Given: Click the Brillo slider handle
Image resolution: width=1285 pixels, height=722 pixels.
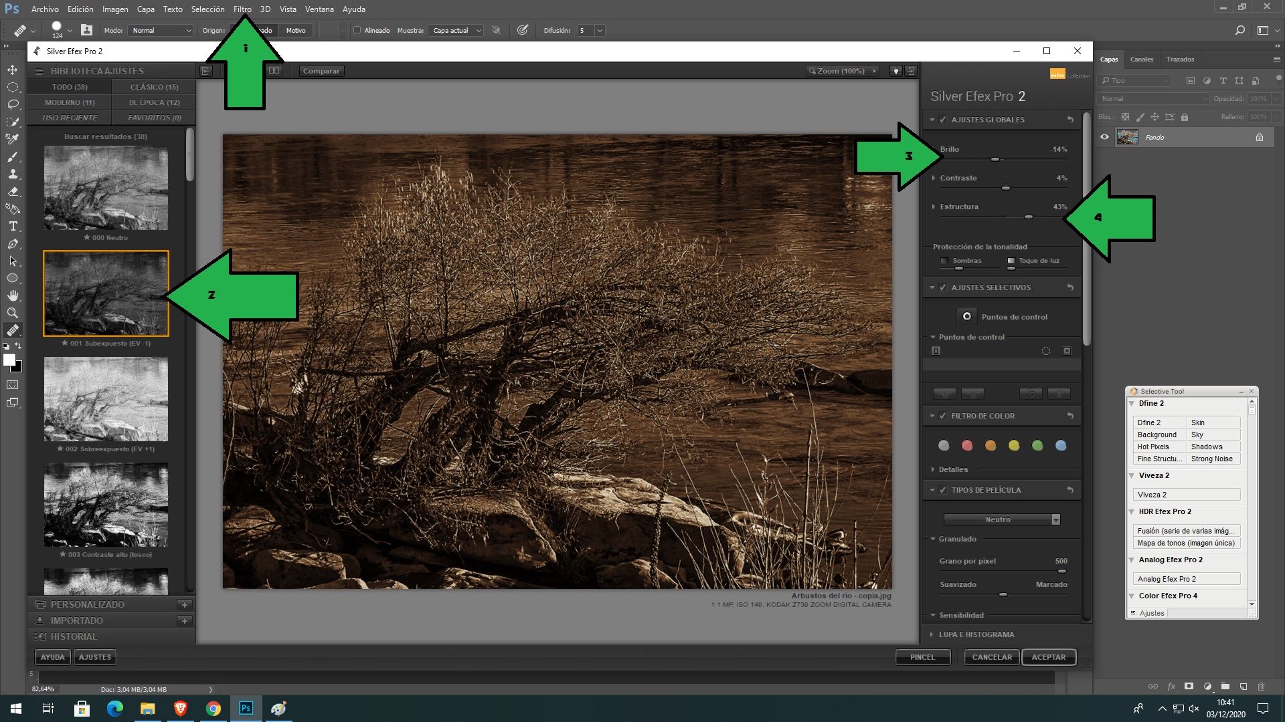Looking at the screenshot, I should [x=995, y=159].
